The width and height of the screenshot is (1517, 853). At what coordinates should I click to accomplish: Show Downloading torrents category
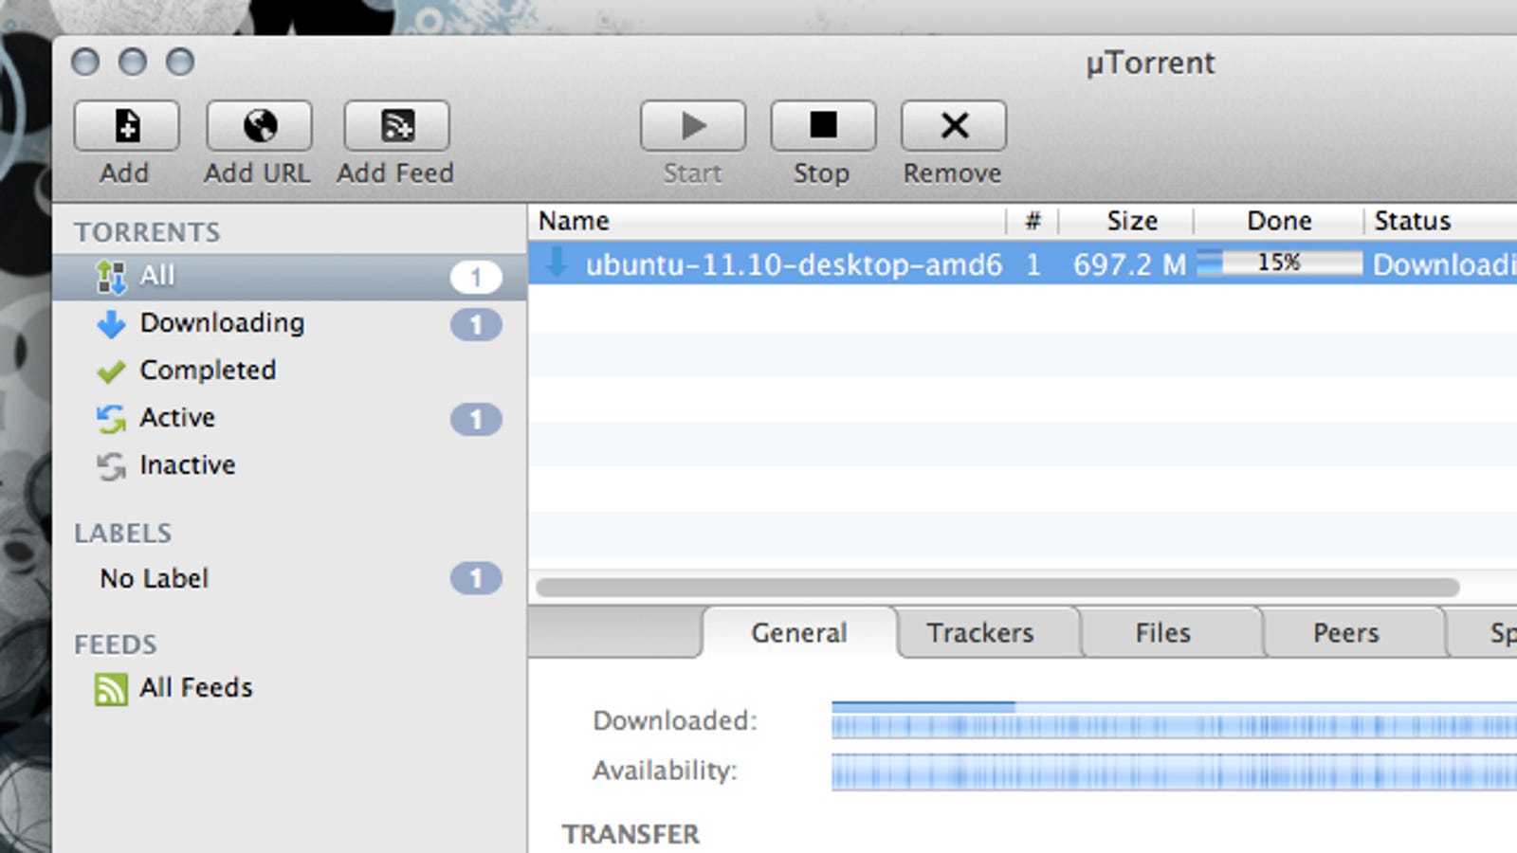point(290,323)
